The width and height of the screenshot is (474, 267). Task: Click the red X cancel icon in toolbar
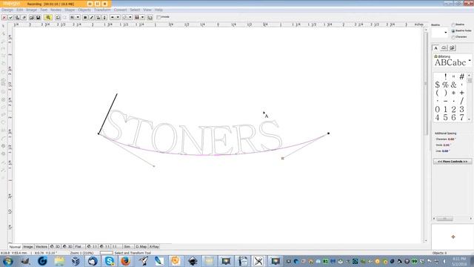[x=4, y=18]
